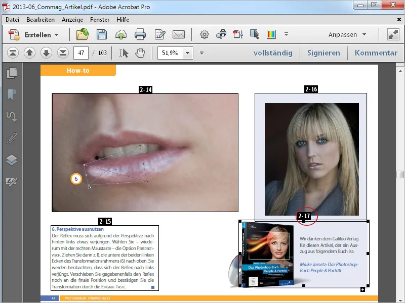
Task: Open the Datei menu
Action: point(12,20)
